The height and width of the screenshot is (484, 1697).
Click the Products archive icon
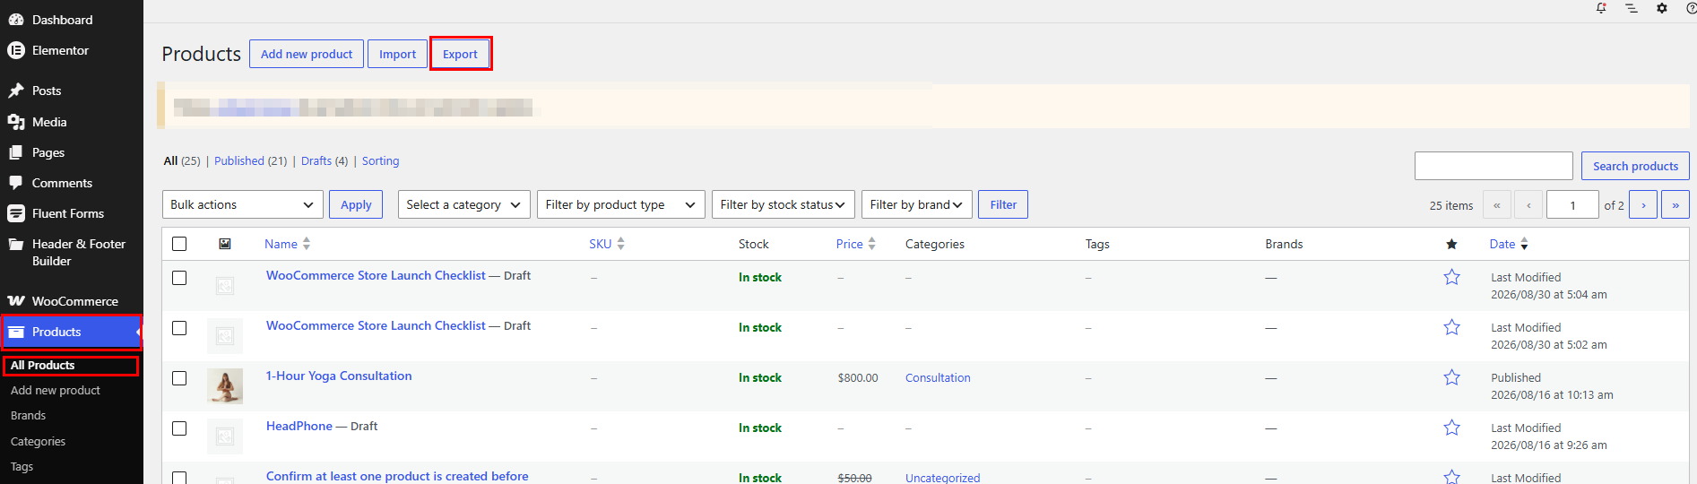[16, 332]
